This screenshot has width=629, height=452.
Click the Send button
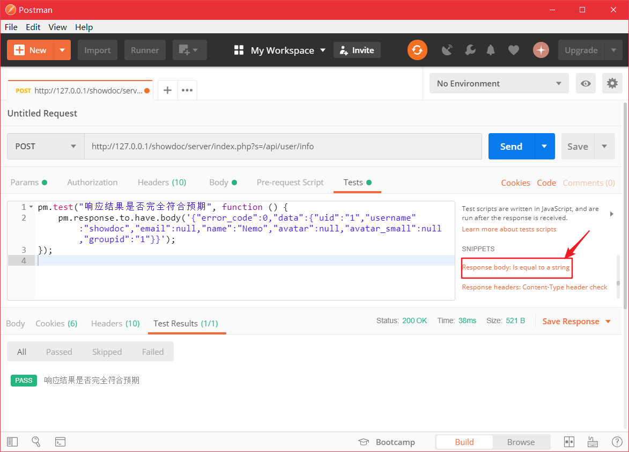510,145
